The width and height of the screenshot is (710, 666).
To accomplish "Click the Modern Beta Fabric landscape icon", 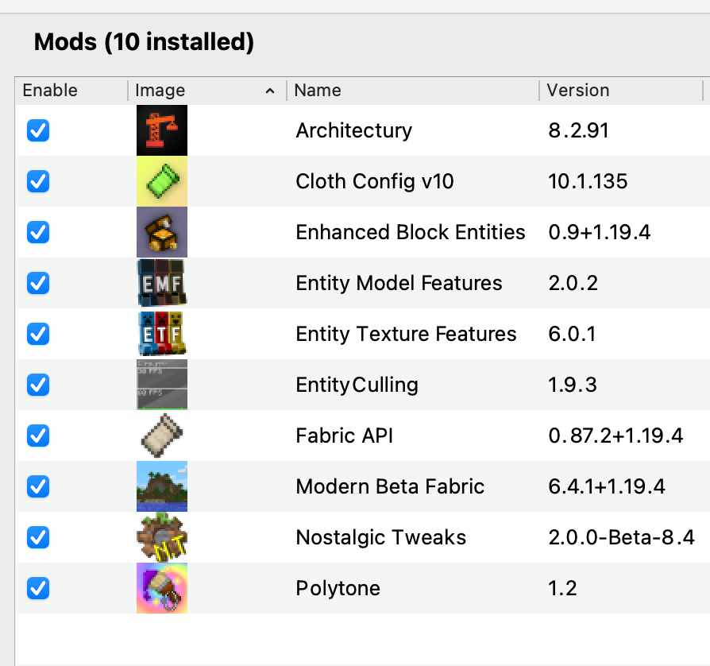I will pyautogui.click(x=162, y=486).
